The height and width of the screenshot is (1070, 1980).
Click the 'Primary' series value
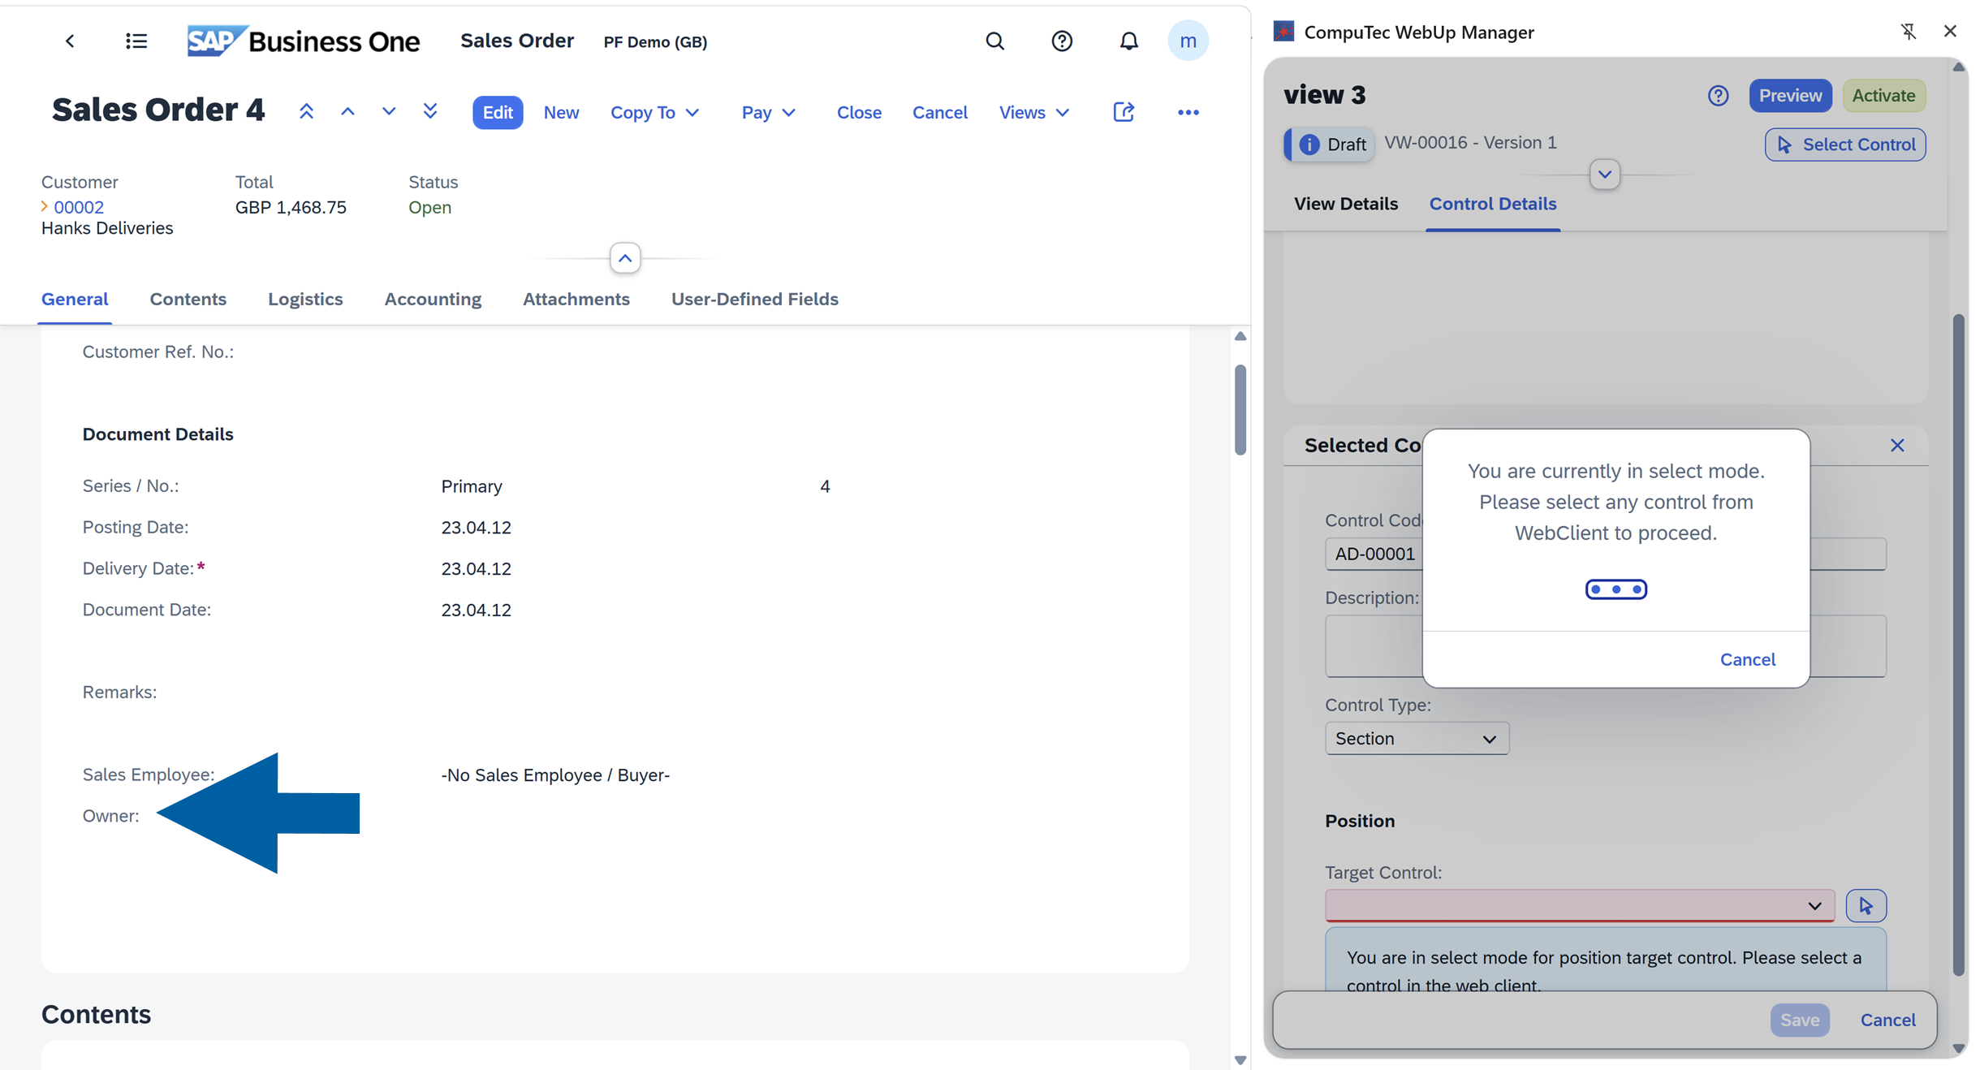472,486
